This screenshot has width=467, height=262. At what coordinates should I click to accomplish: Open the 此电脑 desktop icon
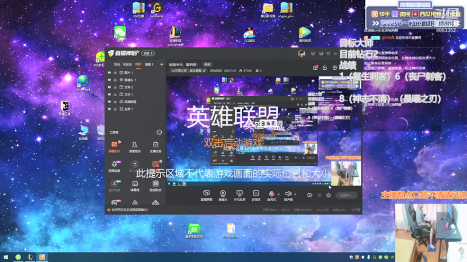click(83, 132)
